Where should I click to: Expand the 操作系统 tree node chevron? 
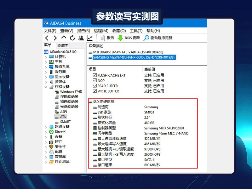46,67
